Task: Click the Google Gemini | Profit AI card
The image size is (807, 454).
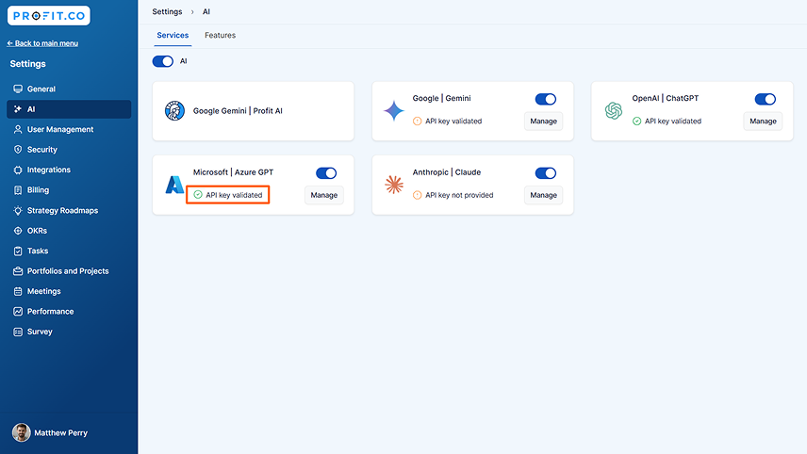Action: point(254,111)
